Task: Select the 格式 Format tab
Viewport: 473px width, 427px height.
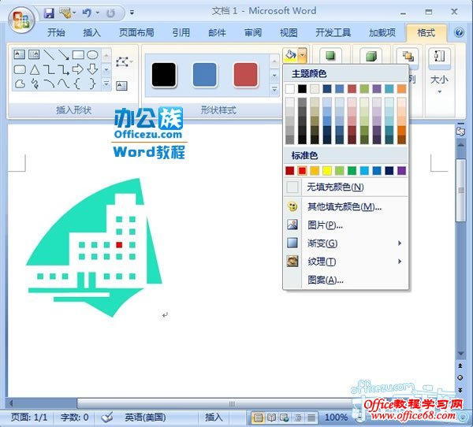Action: (426, 32)
